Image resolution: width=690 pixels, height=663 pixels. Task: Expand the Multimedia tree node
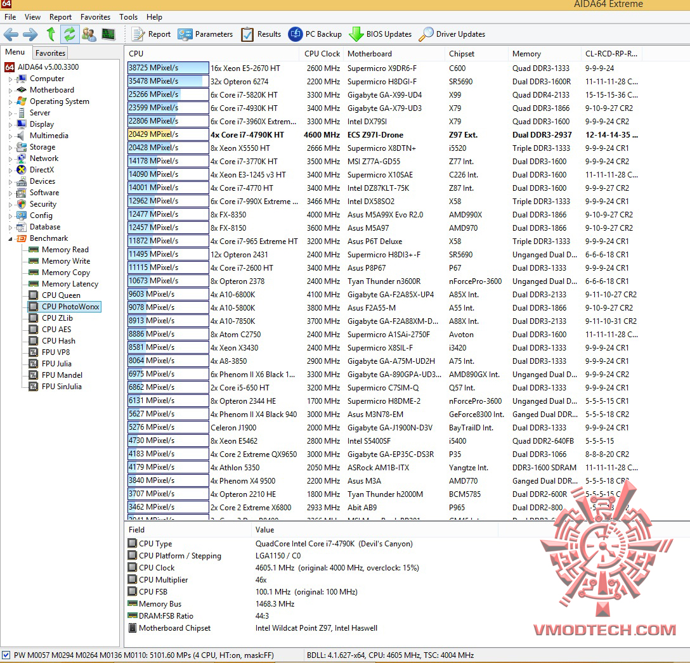[10, 136]
